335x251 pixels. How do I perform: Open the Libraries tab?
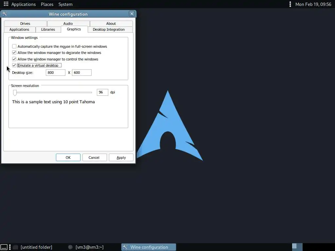pyautogui.click(x=48, y=29)
